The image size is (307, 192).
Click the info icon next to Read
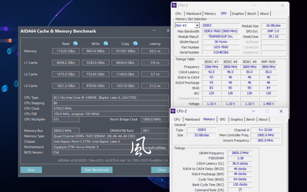[75, 44]
